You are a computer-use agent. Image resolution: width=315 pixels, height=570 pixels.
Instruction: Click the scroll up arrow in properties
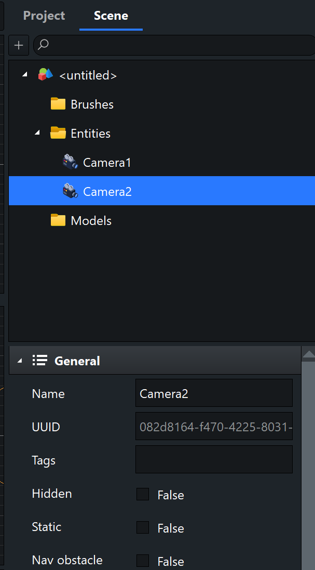308,354
